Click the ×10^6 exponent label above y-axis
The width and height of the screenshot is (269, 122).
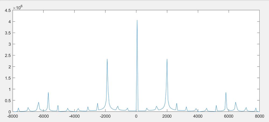[18, 7]
